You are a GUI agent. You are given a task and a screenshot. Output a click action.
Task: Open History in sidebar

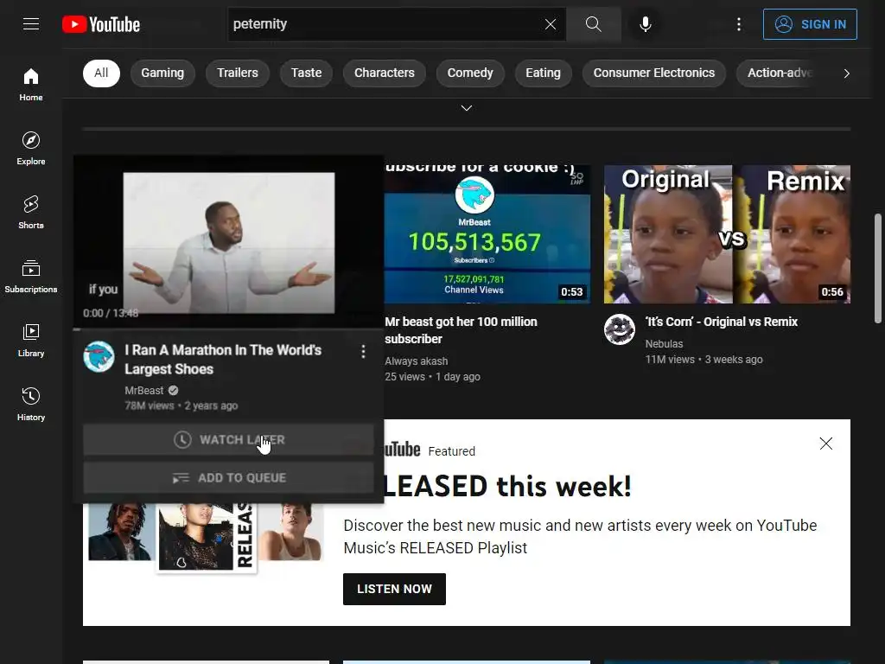click(x=31, y=404)
